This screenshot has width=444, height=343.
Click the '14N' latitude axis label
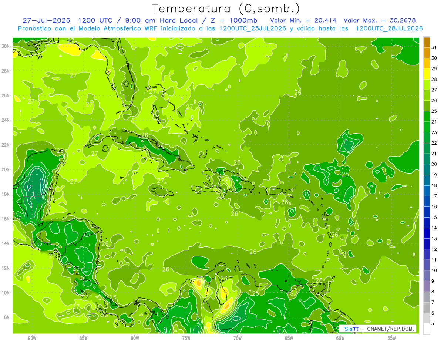click(x=6, y=243)
